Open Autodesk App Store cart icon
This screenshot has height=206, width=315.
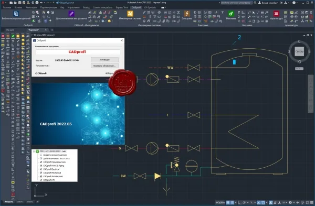[x=281, y=3]
